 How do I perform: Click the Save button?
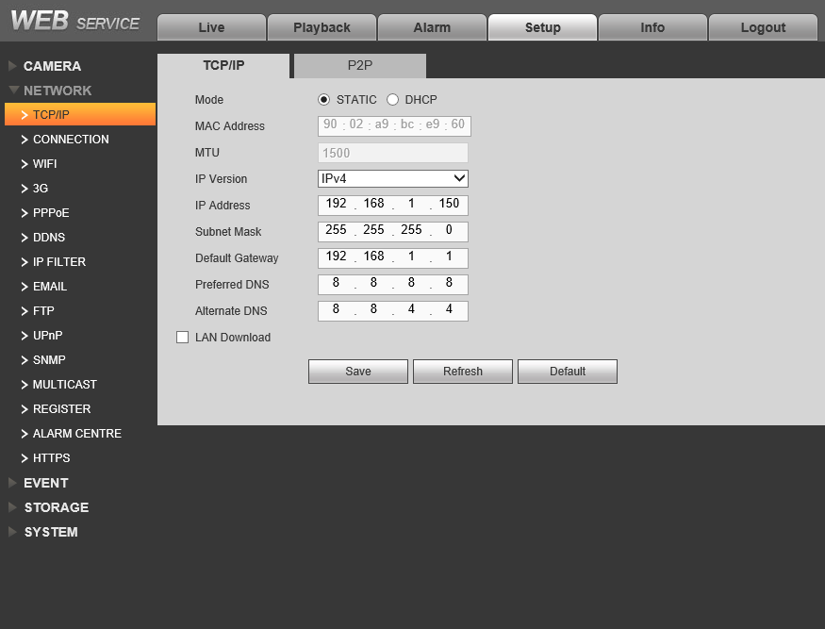tap(357, 372)
